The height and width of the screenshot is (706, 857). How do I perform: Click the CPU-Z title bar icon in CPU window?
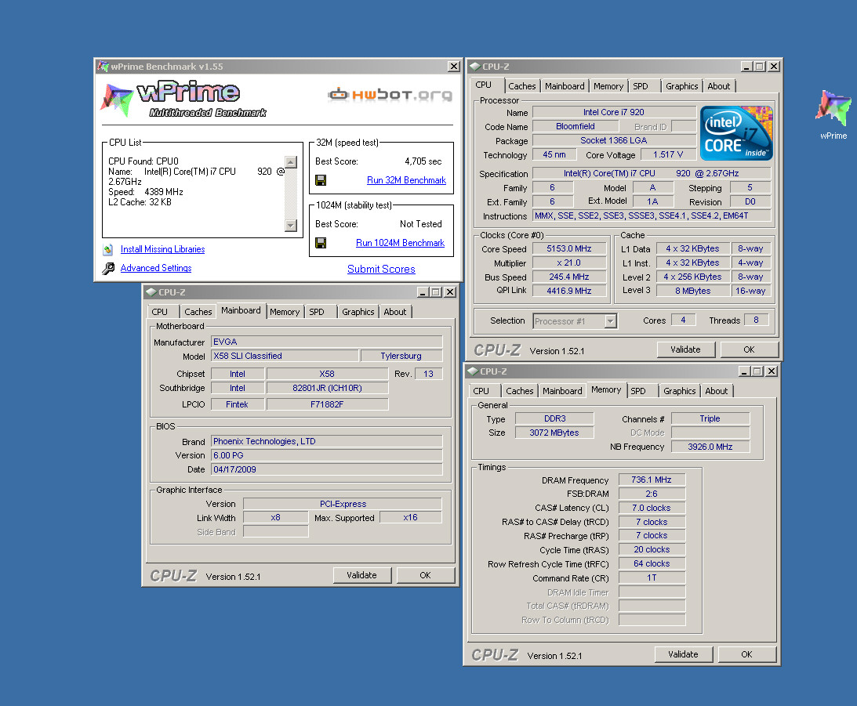475,67
